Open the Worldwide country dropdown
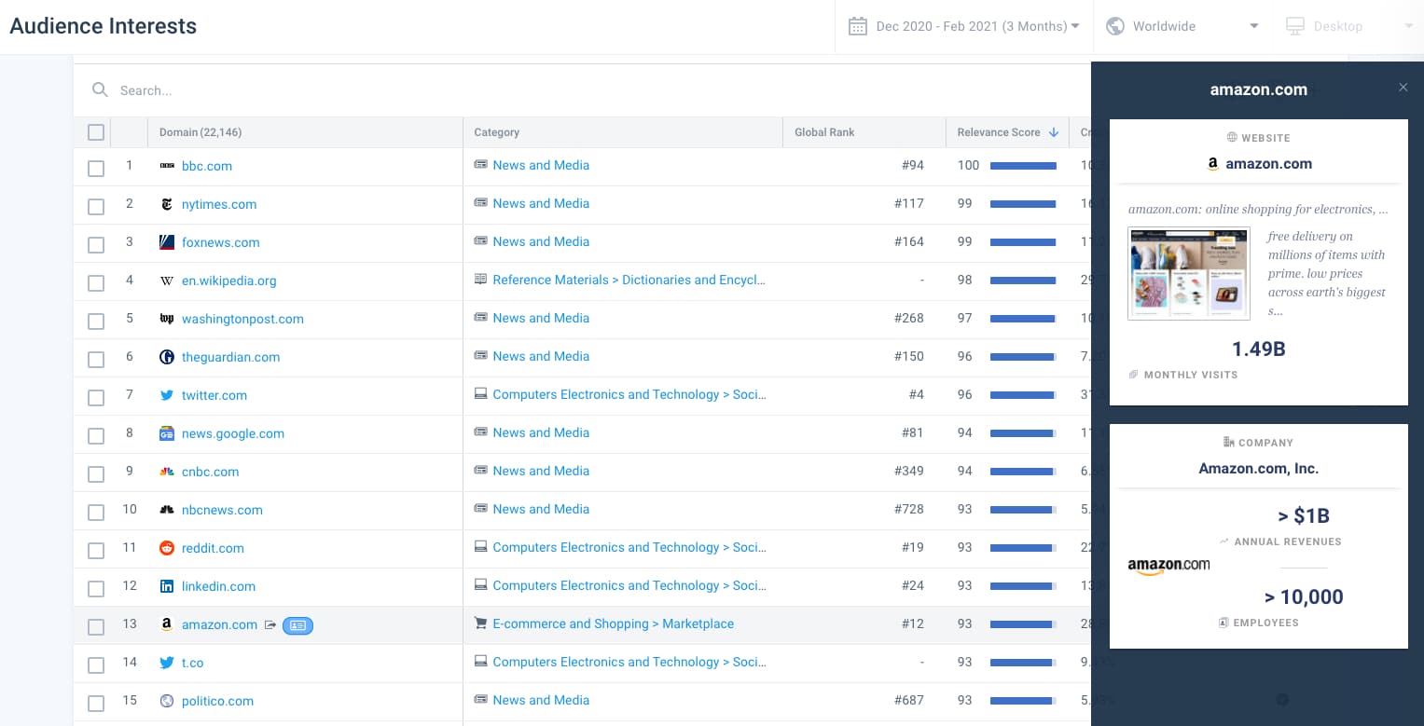The height and width of the screenshot is (726, 1424). (1182, 26)
